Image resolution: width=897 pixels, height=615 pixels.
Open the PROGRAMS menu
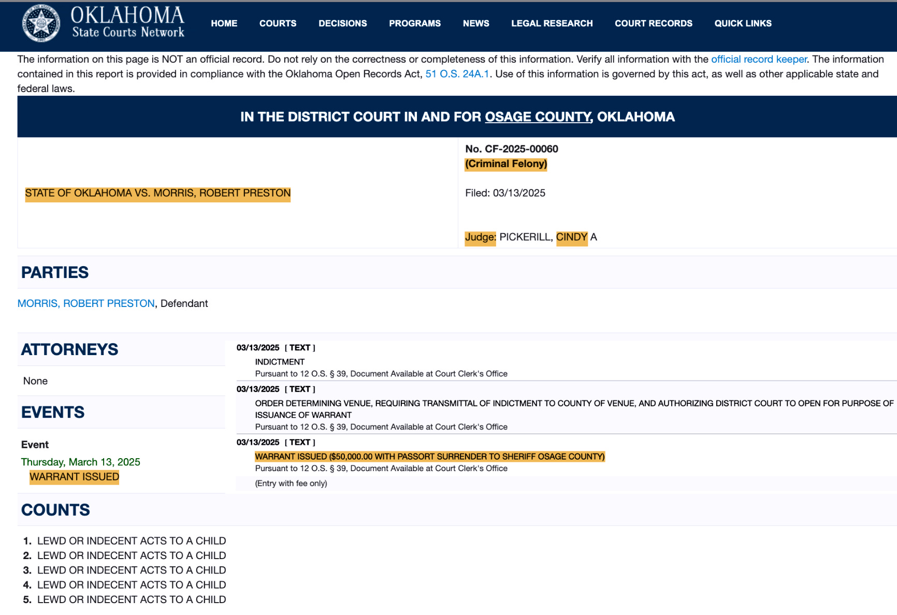point(415,23)
